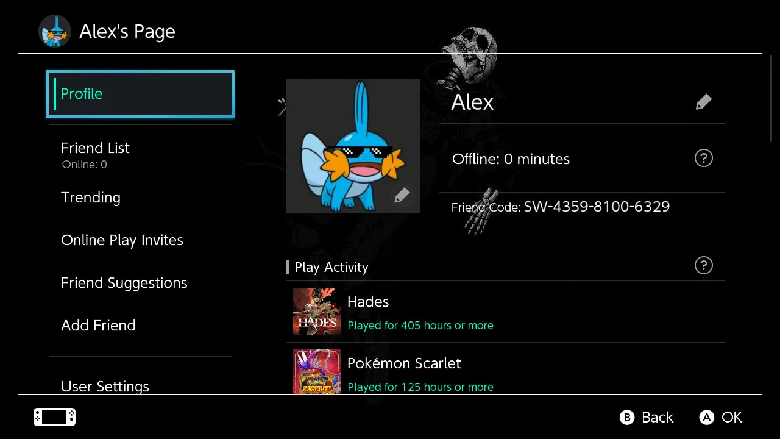Click the Mudkip user icon beside Alex's Page
Viewport: 780px width, 439px height.
[x=55, y=32]
